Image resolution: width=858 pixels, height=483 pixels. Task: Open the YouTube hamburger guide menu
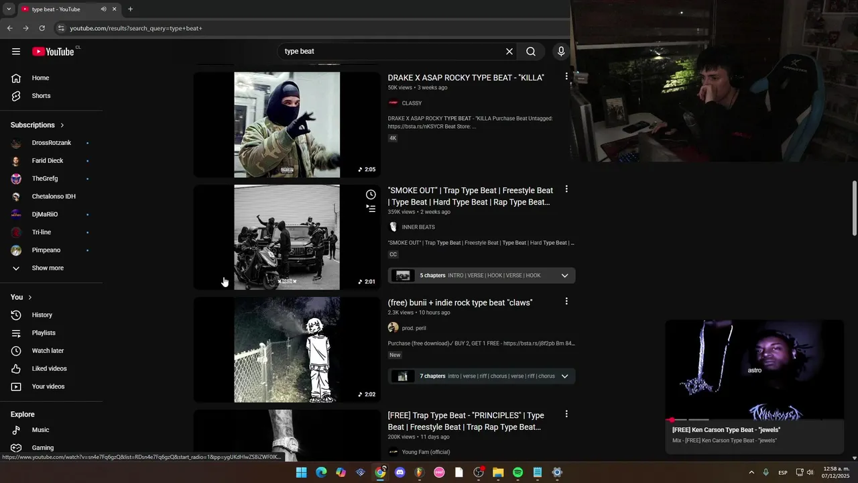pos(16,52)
